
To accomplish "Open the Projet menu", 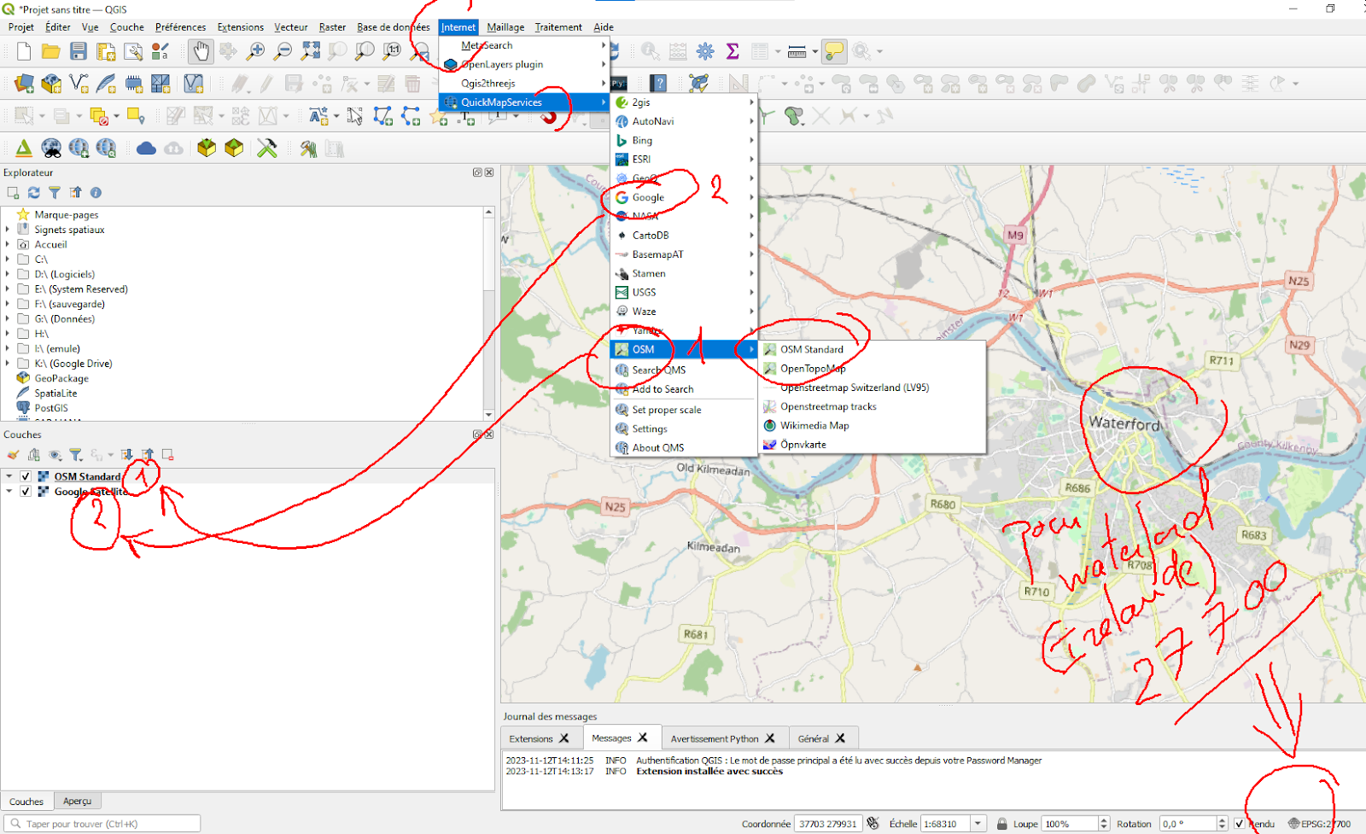I will [21, 27].
